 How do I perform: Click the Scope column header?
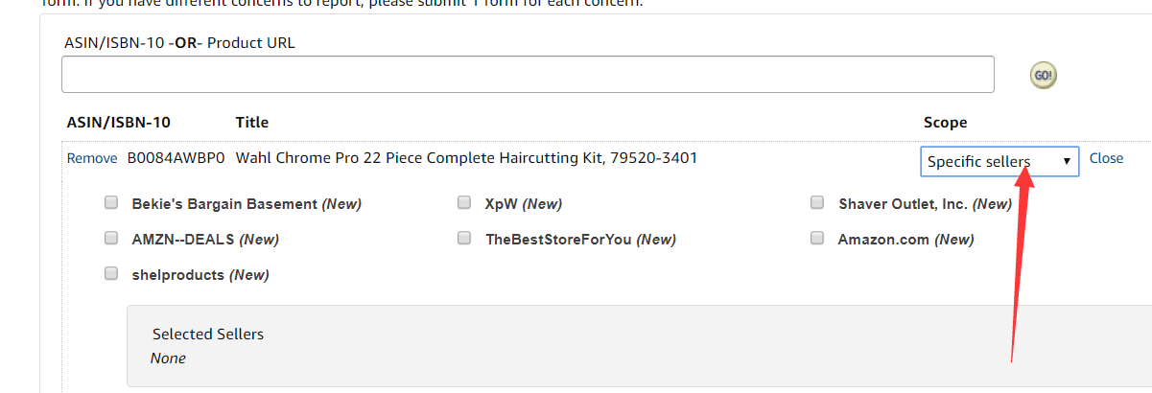point(945,123)
